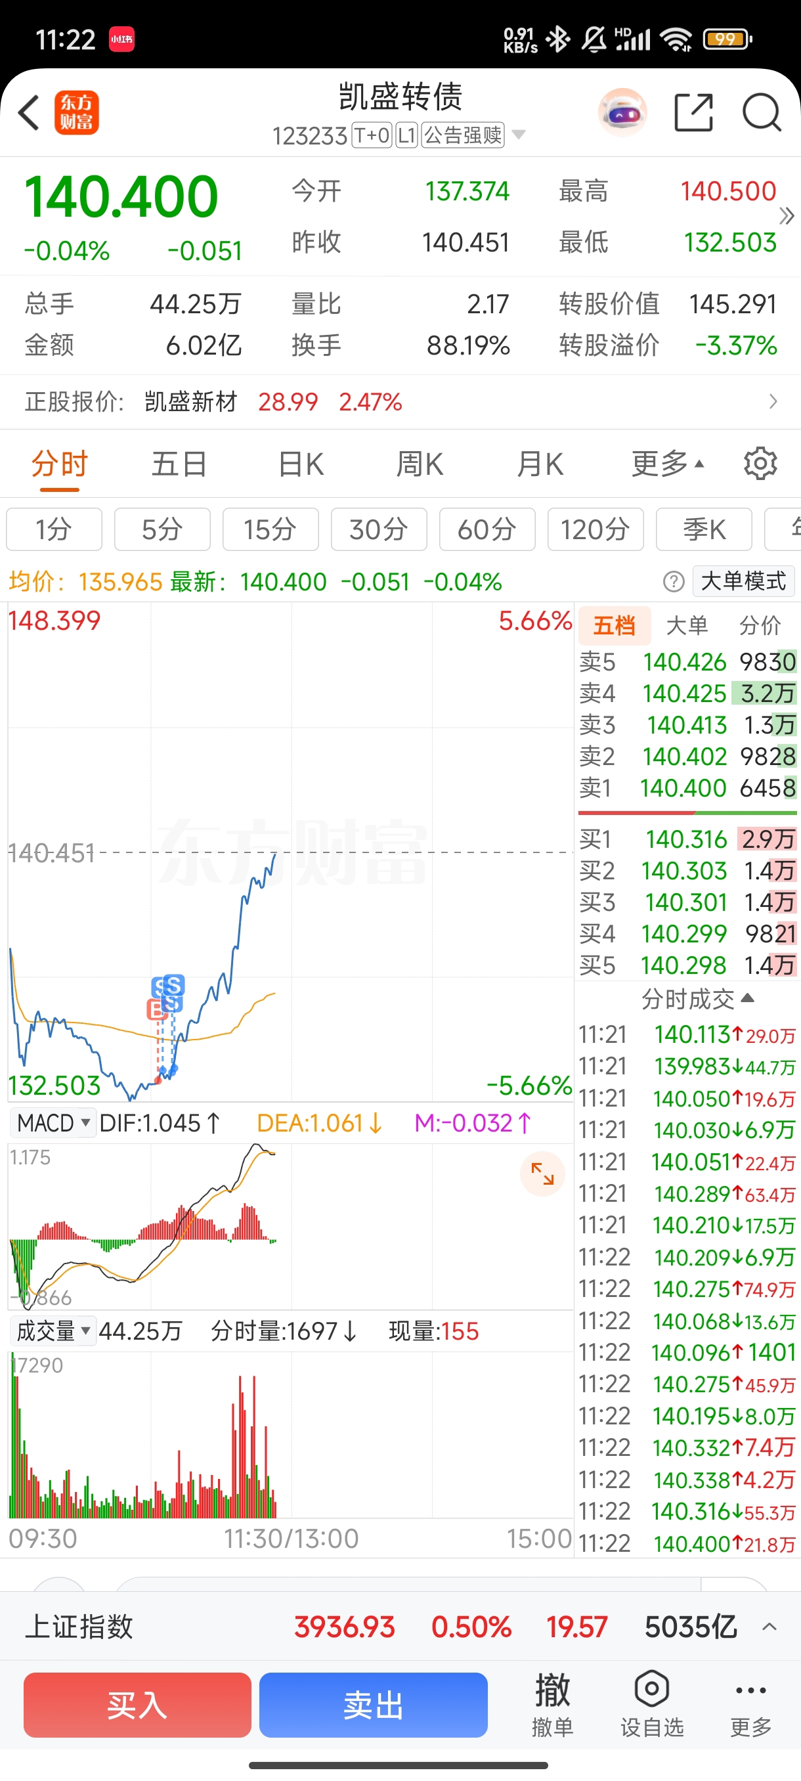The image size is (801, 1781).
Task: Select the 60分 period button
Action: pos(487,529)
